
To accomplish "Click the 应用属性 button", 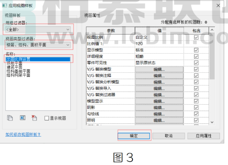I will click(203, 136).
